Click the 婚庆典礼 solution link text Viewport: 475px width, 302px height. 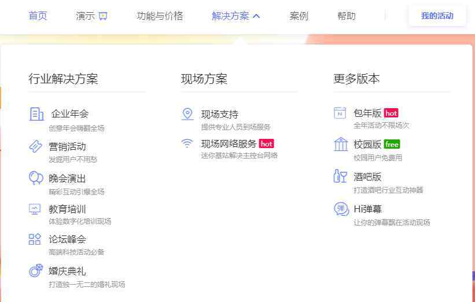point(67,271)
